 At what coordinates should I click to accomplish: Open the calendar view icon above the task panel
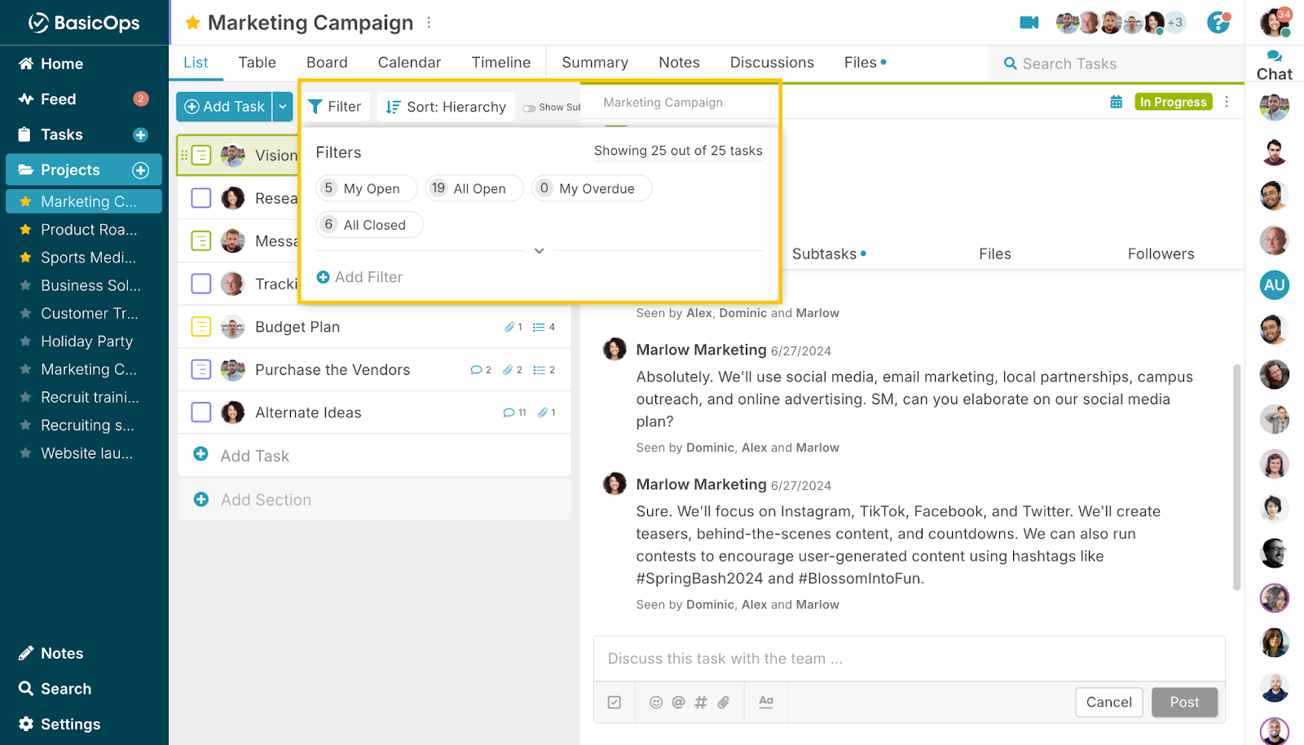[x=1116, y=102]
